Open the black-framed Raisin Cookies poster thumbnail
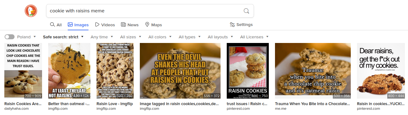Viewport: 408px width, 115px height. click(248, 71)
